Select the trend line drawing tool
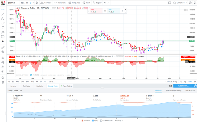This screenshot has height=122, width=197. 3,14
